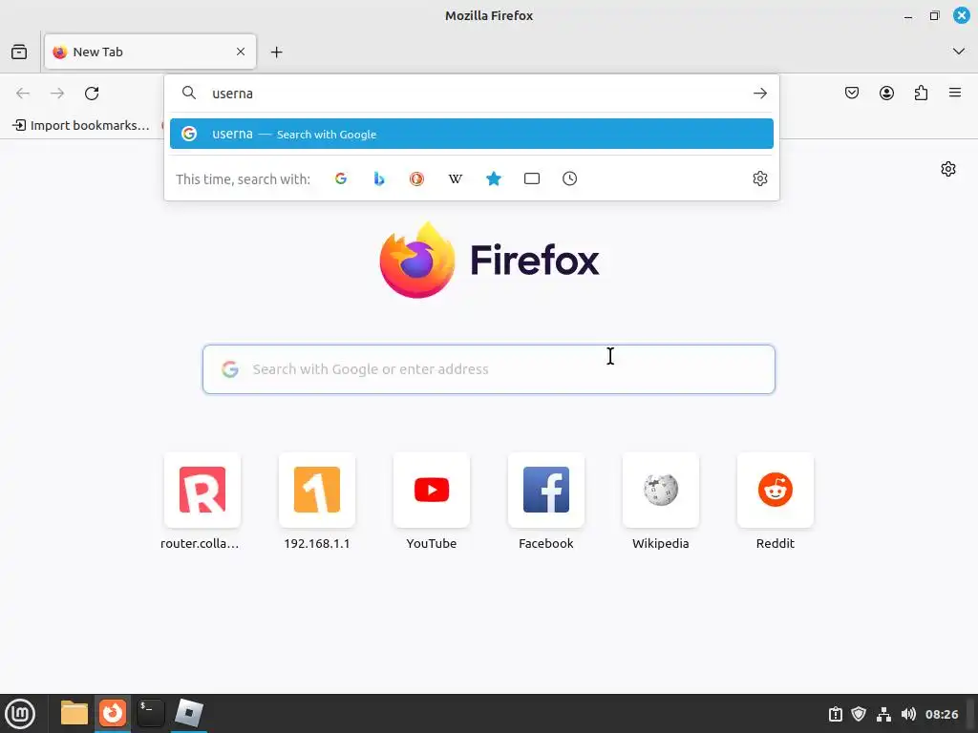Image resolution: width=978 pixels, height=733 pixels.
Task: Open the shield update manager tray icon
Action: click(x=859, y=714)
